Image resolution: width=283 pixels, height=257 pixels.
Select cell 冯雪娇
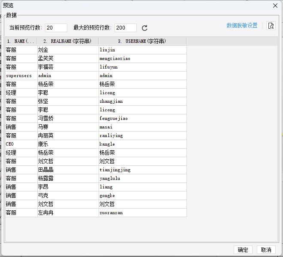point(68,118)
